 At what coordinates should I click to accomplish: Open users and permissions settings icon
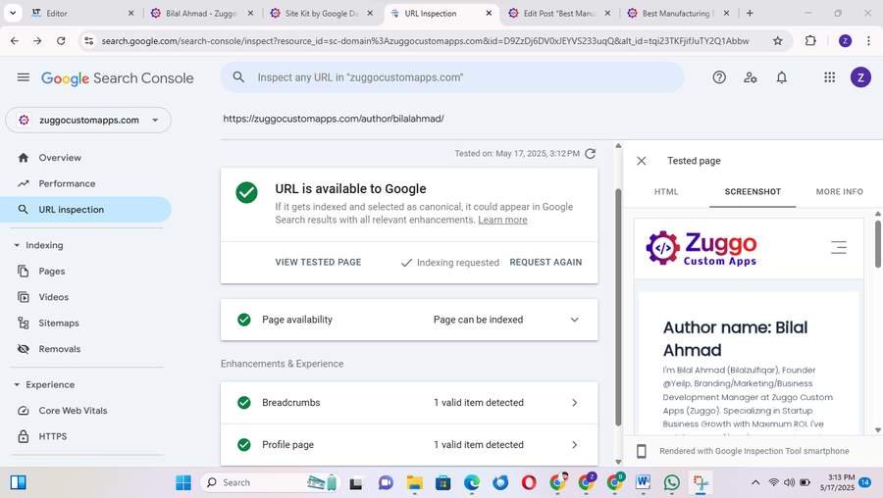coord(751,77)
